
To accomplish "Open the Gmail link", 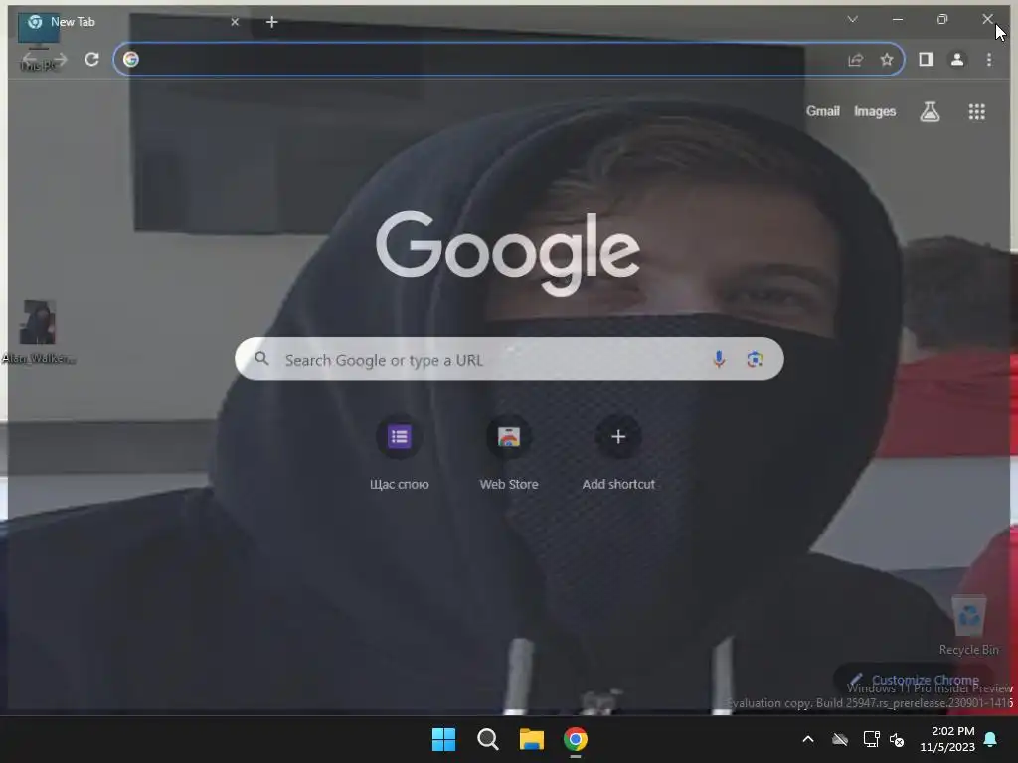I will pos(822,111).
